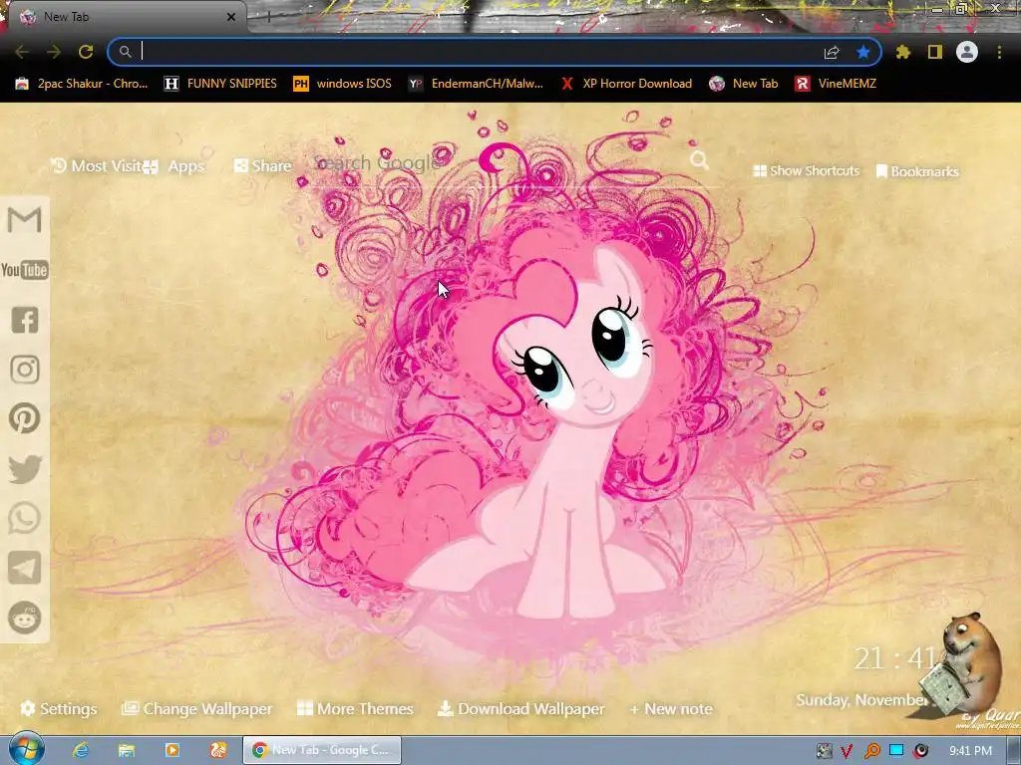Open Gmail from the sidebar
Viewport: 1021px width, 765px height.
click(x=24, y=220)
